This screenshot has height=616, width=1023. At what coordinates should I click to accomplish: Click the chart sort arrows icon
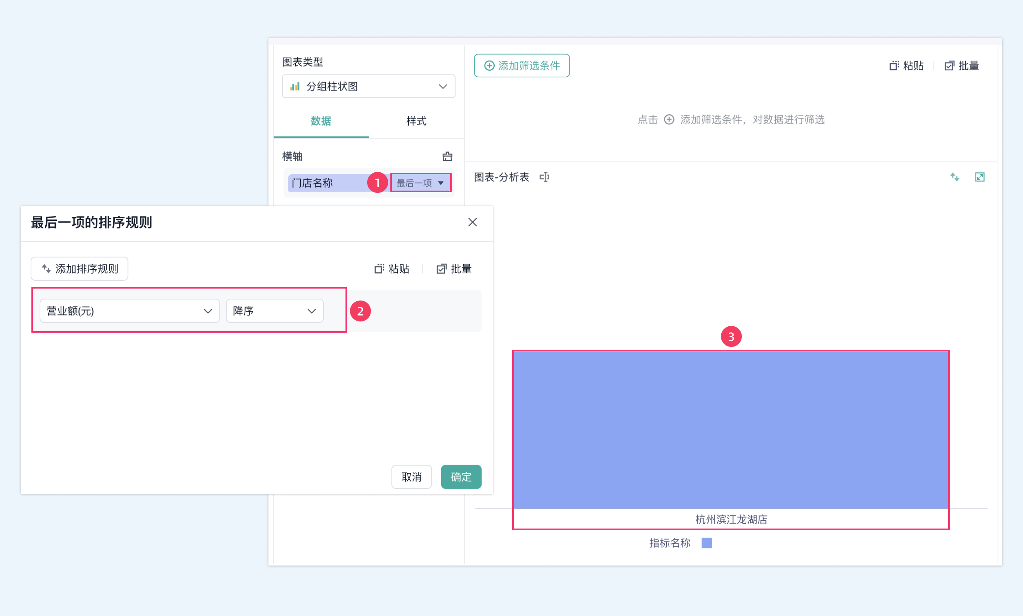pyautogui.click(x=955, y=177)
